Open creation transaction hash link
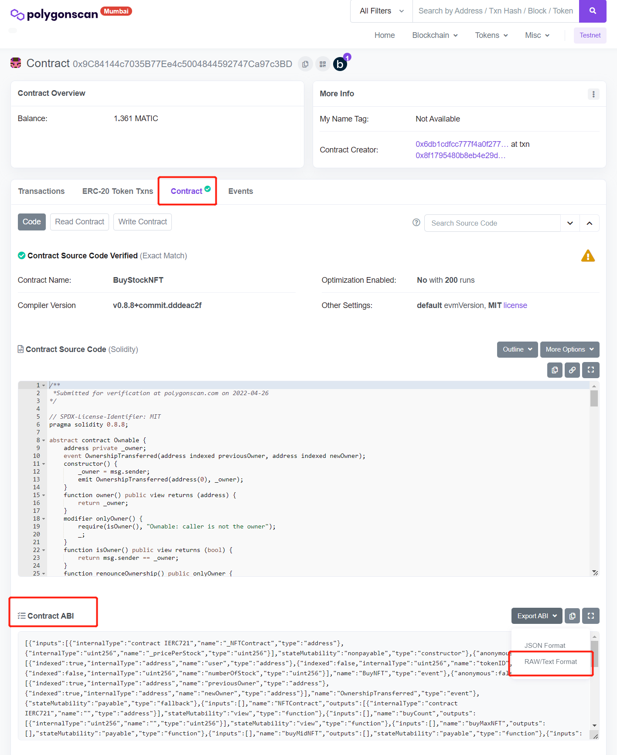Viewport: 617px width, 755px height. (460, 156)
